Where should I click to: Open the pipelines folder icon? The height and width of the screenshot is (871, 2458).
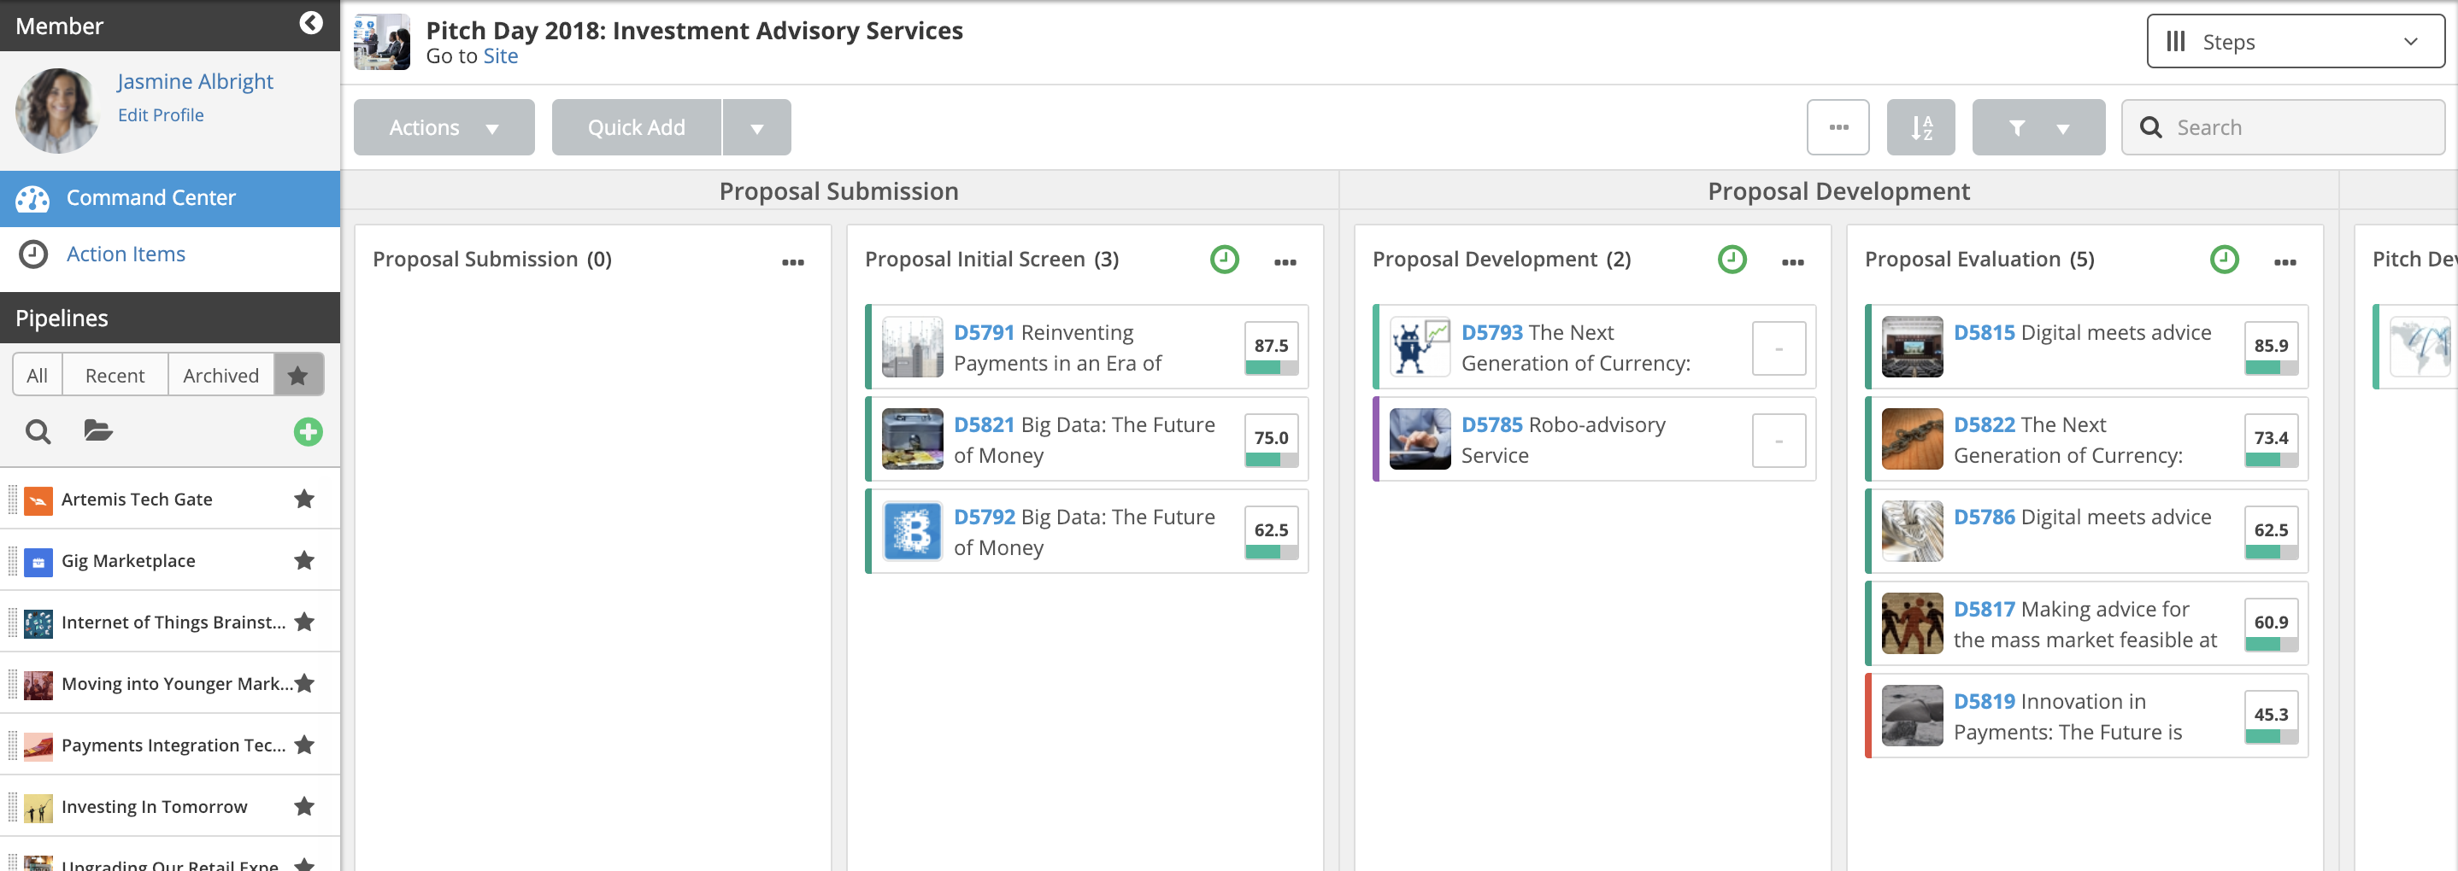pyautogui.click(x=97, y=430)
